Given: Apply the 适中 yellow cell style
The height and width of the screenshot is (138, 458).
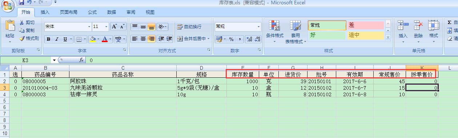Looking at the screenshot, I should tap(365, 35).
